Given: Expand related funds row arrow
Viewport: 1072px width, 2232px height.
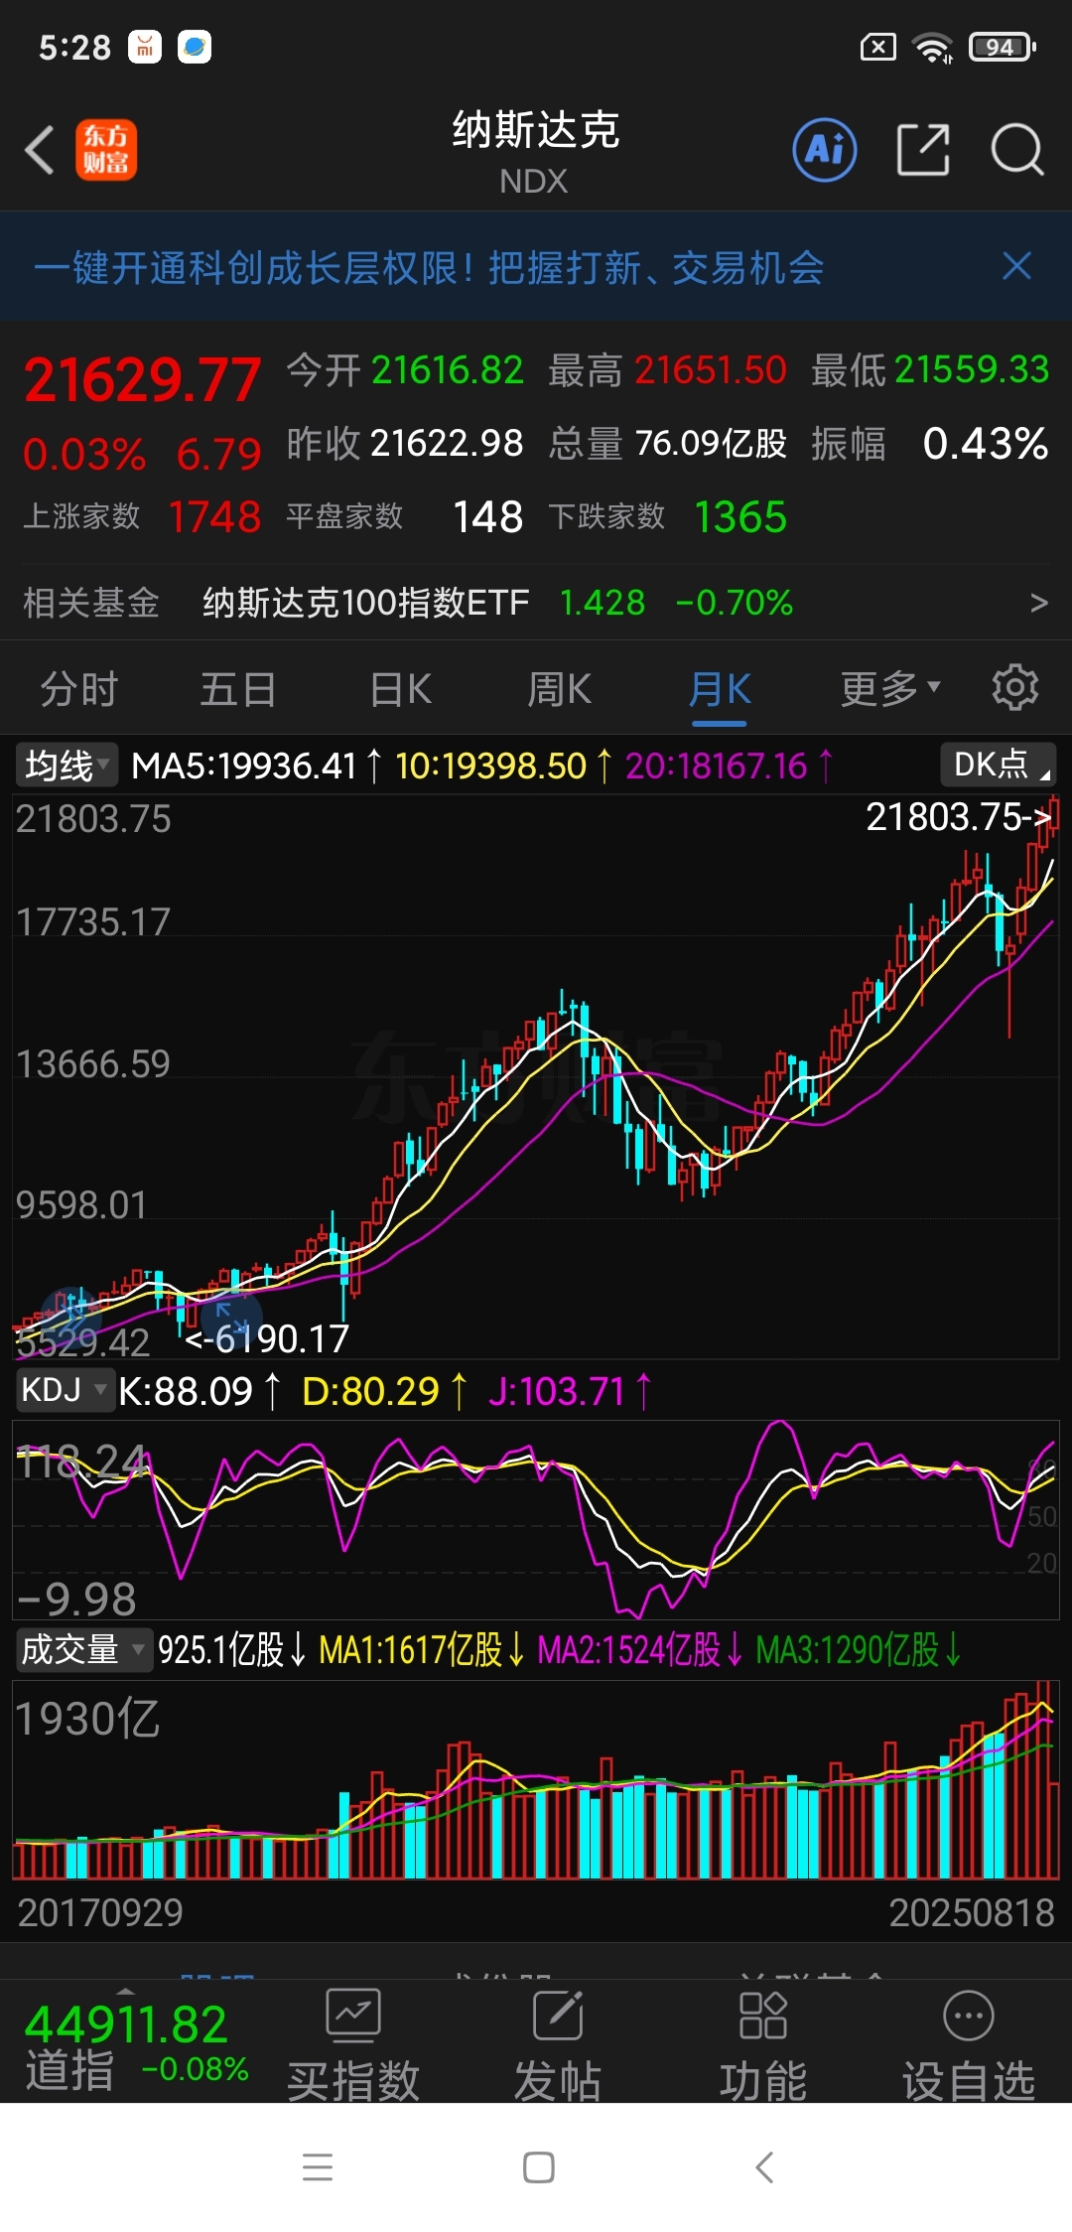Looking at the screenshot, I should [x=1038, y=603].
